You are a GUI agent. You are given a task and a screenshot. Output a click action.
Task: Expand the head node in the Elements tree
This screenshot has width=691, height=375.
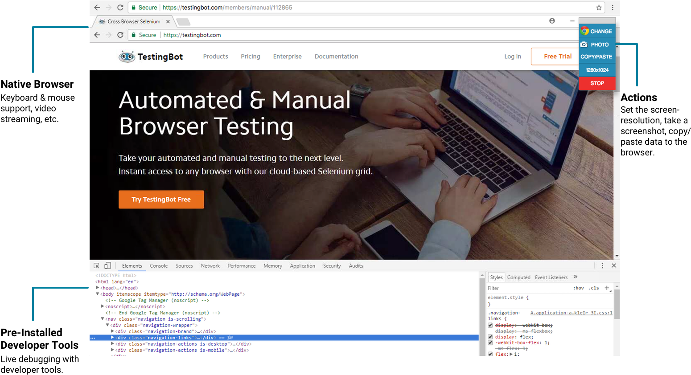coord(98,287)
